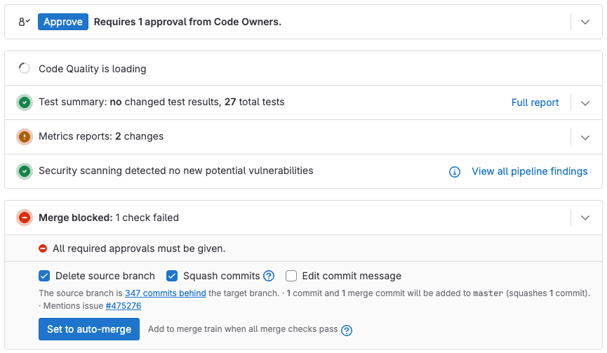Screen dimensions: 607x353
Task: Open help icon next to Squash commits
Action: (x=269, y=277)
